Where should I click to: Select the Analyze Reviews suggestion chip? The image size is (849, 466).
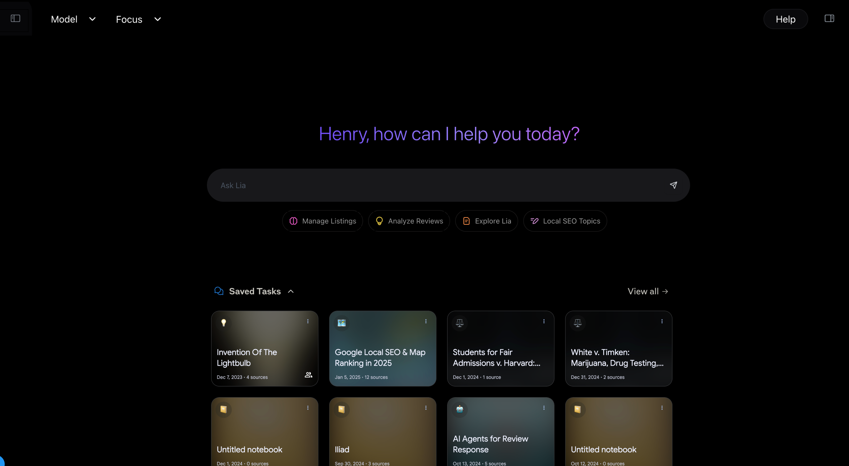pos(409,221)
